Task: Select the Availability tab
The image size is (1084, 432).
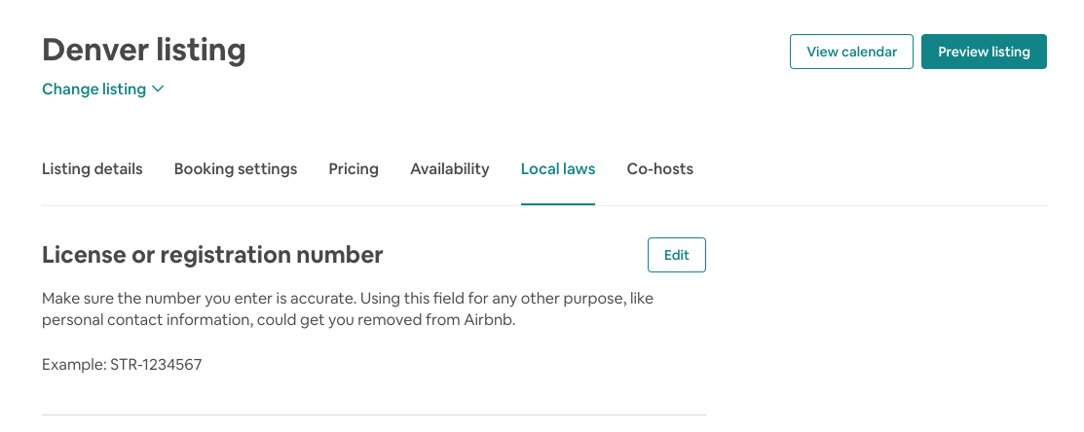Action: 449,169
